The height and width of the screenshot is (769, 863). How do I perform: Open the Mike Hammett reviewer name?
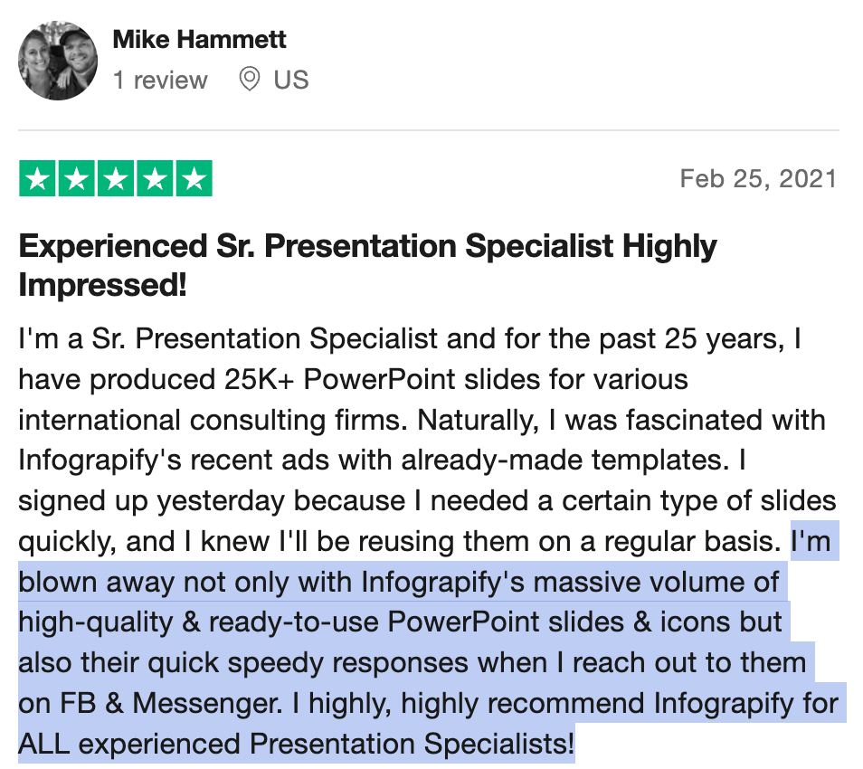point(199,40)
